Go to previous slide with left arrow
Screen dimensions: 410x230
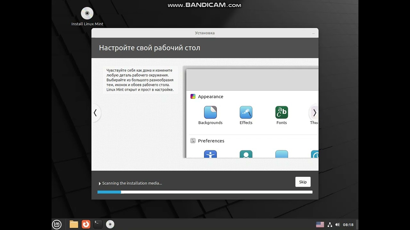pos(95,113)
